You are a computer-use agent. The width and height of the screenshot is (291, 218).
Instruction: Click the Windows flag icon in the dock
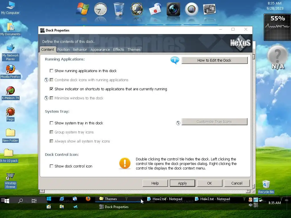coord(83,9)
